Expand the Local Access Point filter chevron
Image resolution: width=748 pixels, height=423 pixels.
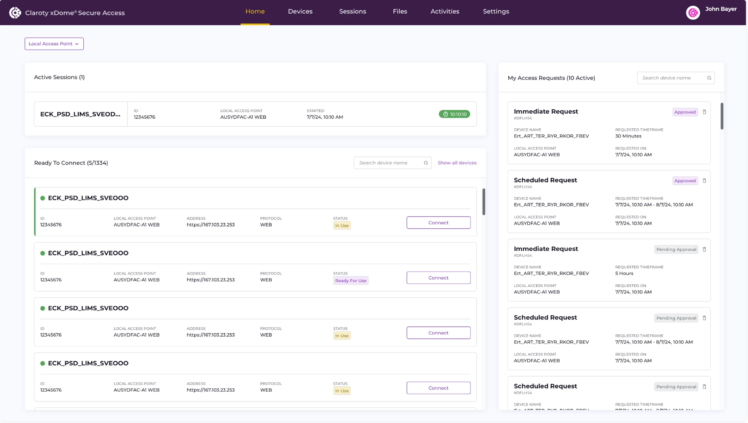coord(77,44)
